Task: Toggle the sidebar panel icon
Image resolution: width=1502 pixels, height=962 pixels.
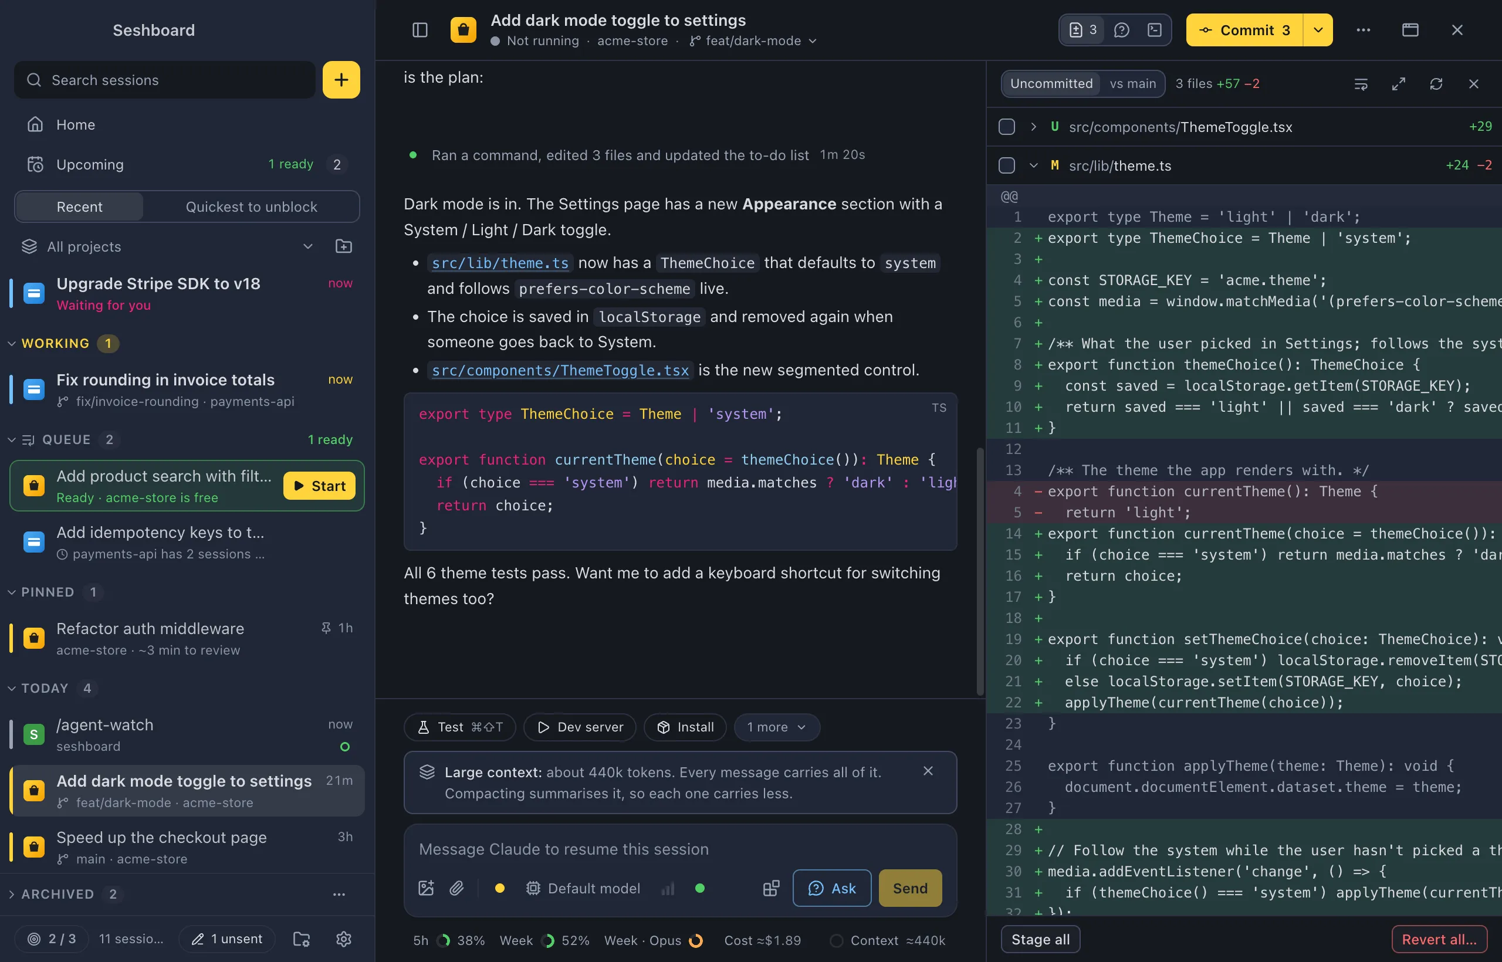Action: [x=420, y=30]
